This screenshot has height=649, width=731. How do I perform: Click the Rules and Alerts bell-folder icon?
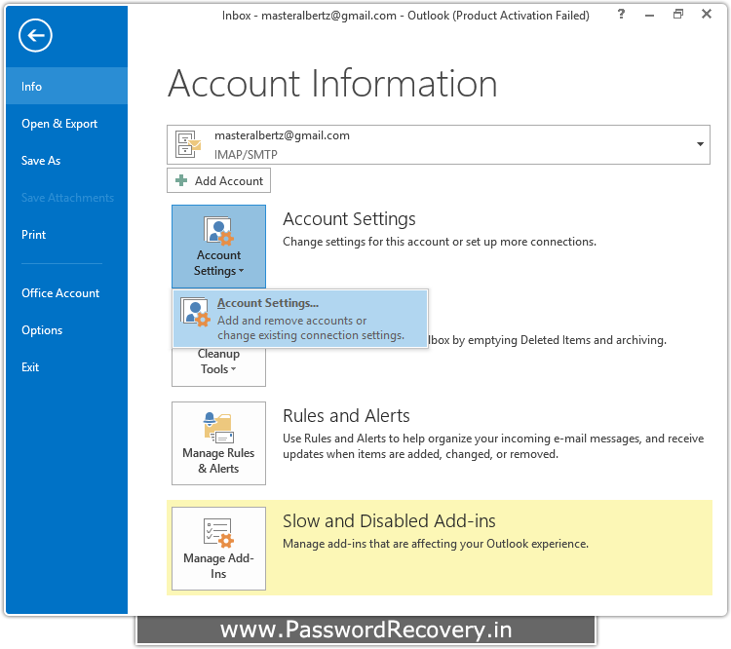pyautogui.click(x=218, y=428)
